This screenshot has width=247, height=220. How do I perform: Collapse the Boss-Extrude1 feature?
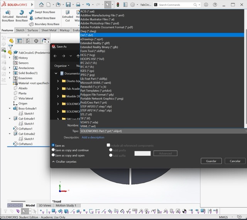(10, 108)
